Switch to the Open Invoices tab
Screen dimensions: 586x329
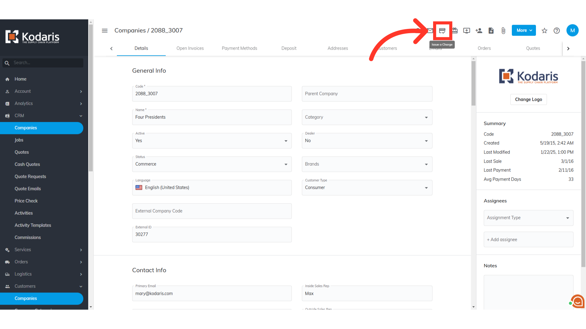(x=190, y=48)
